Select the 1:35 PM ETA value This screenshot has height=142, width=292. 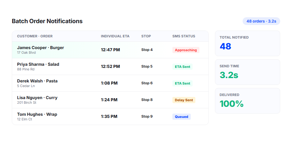click(x=109, y=116)
